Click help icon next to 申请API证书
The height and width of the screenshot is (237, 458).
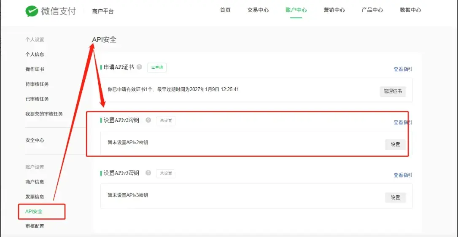click(x=140, y=67)
